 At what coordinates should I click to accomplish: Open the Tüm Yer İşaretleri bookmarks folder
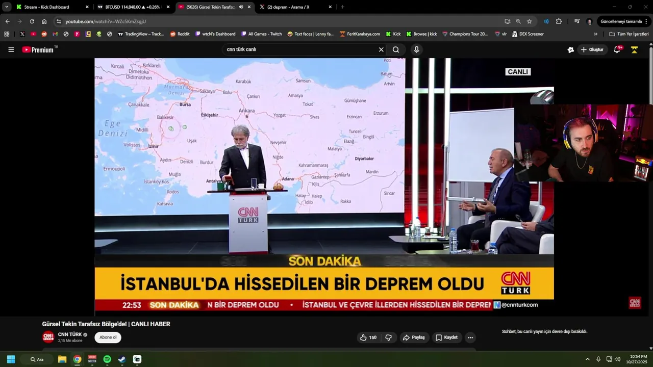[x=629, y=34]
